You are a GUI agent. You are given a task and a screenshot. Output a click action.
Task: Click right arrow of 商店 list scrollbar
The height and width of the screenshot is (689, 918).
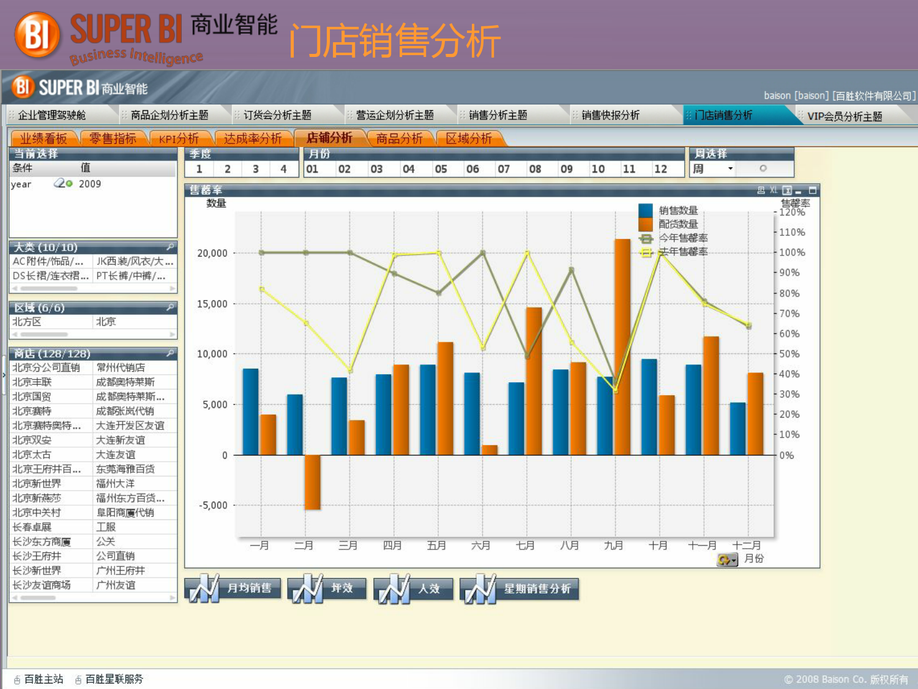173,598
